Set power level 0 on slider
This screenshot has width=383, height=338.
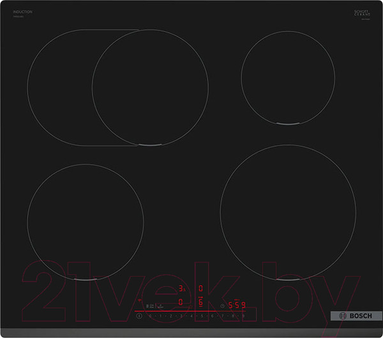click(150, 316)
